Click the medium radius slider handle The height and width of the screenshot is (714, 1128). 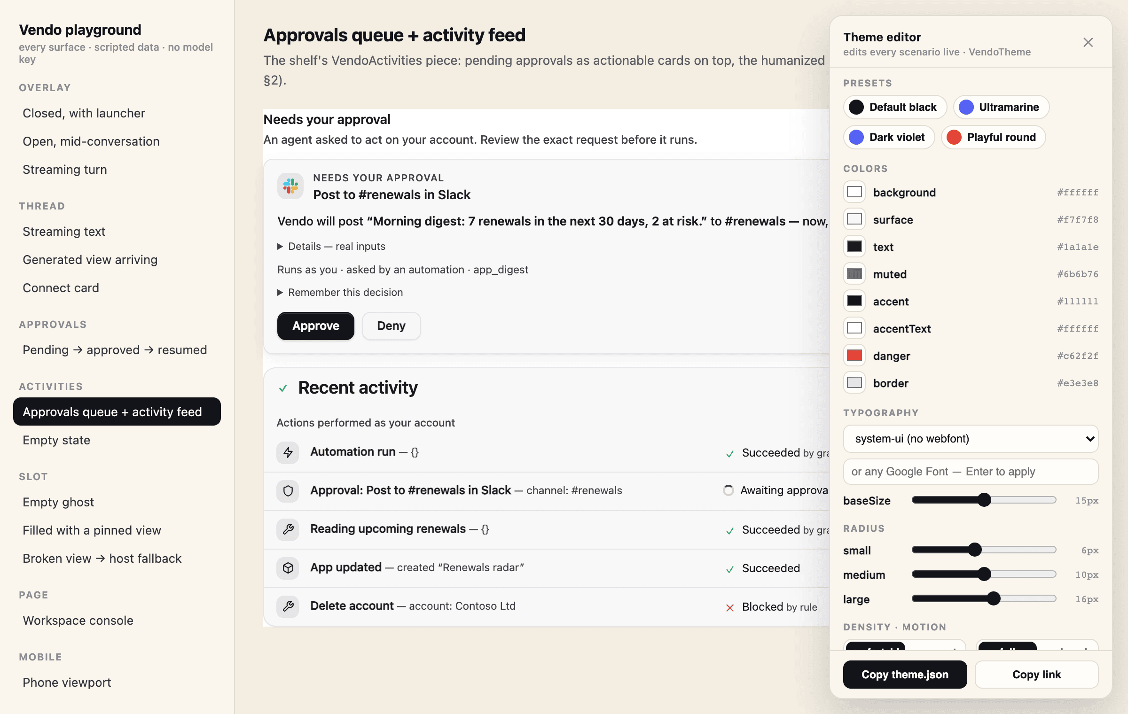(x=984, y=574)
